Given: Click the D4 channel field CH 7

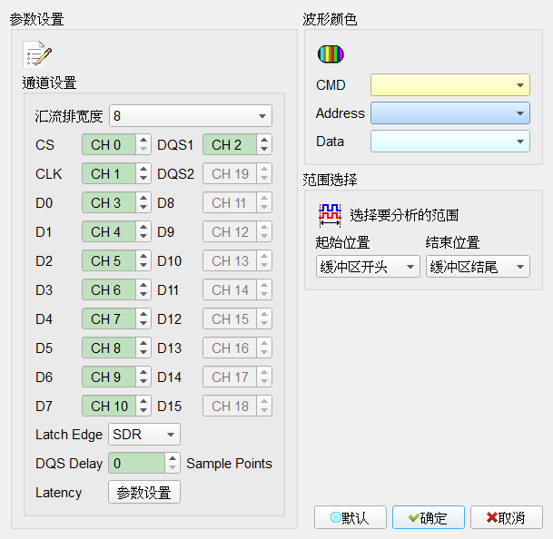Looking at the screenshot, I should click(109, 319).
